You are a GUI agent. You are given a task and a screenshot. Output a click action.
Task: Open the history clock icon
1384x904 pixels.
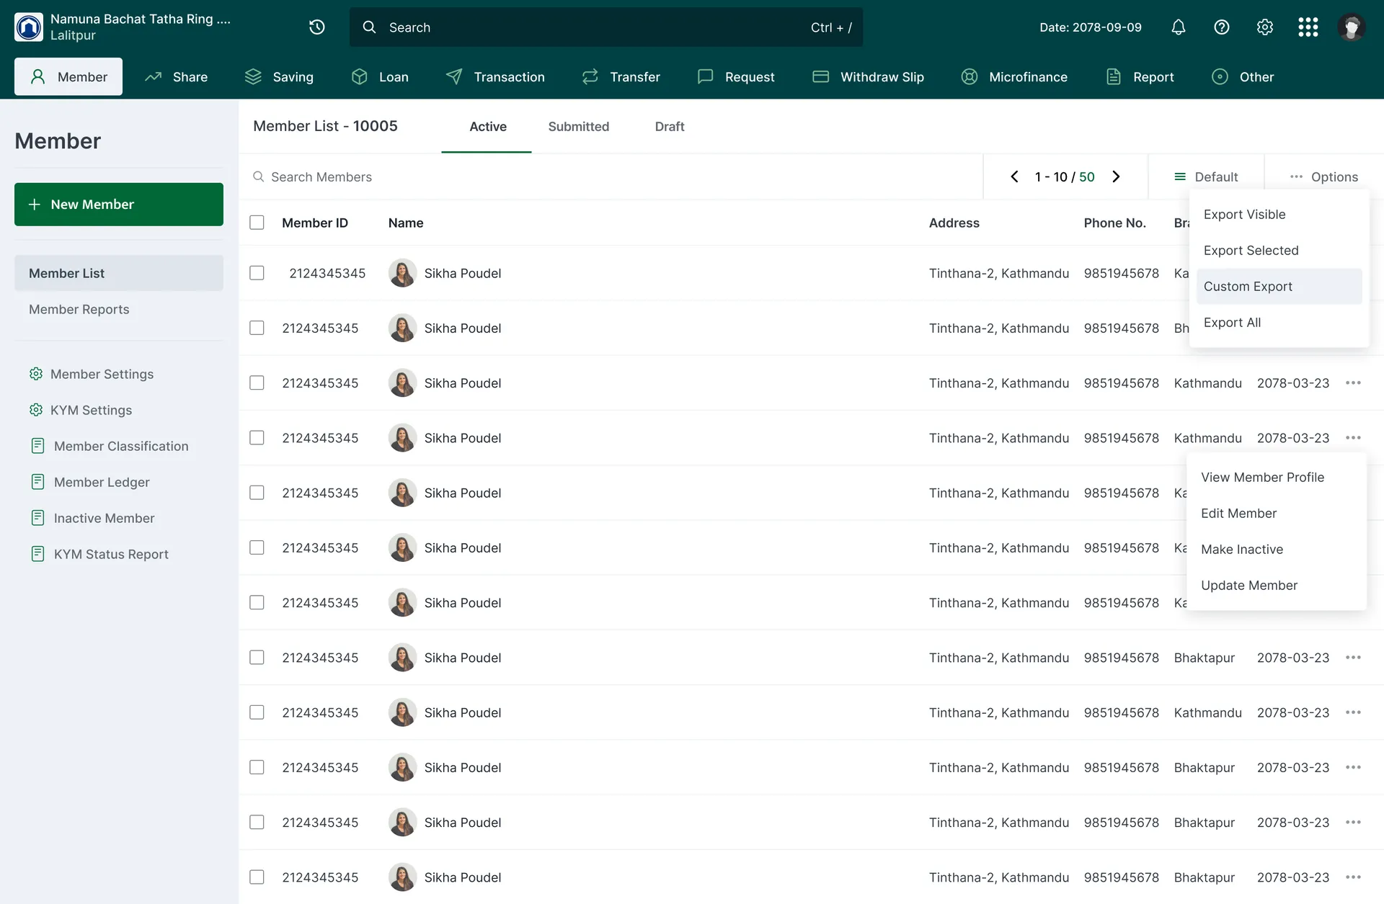pos(317,27)
